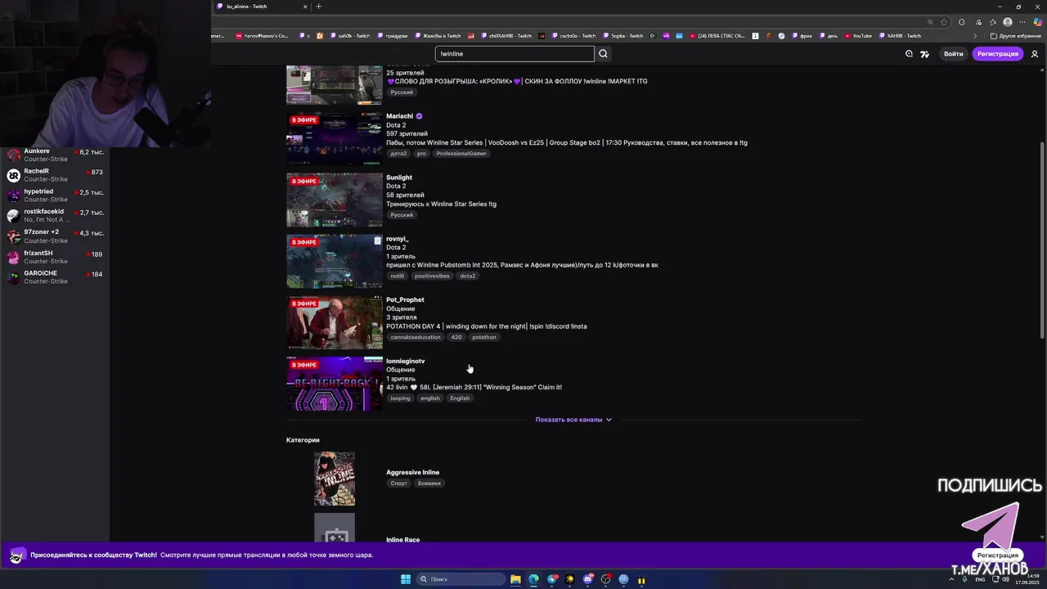Open frizantSH channel in sidebar
This screenshot has height=589, width=1047.
55,257
